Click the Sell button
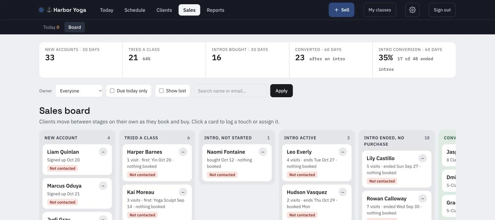This screenshot has height=220, width=495. pyautogui.click(x=341, y=10)
